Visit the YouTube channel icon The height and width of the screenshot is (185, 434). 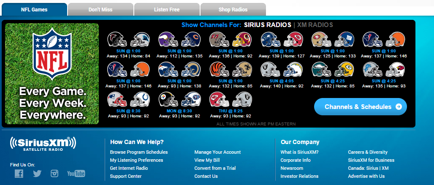point(76,174)
